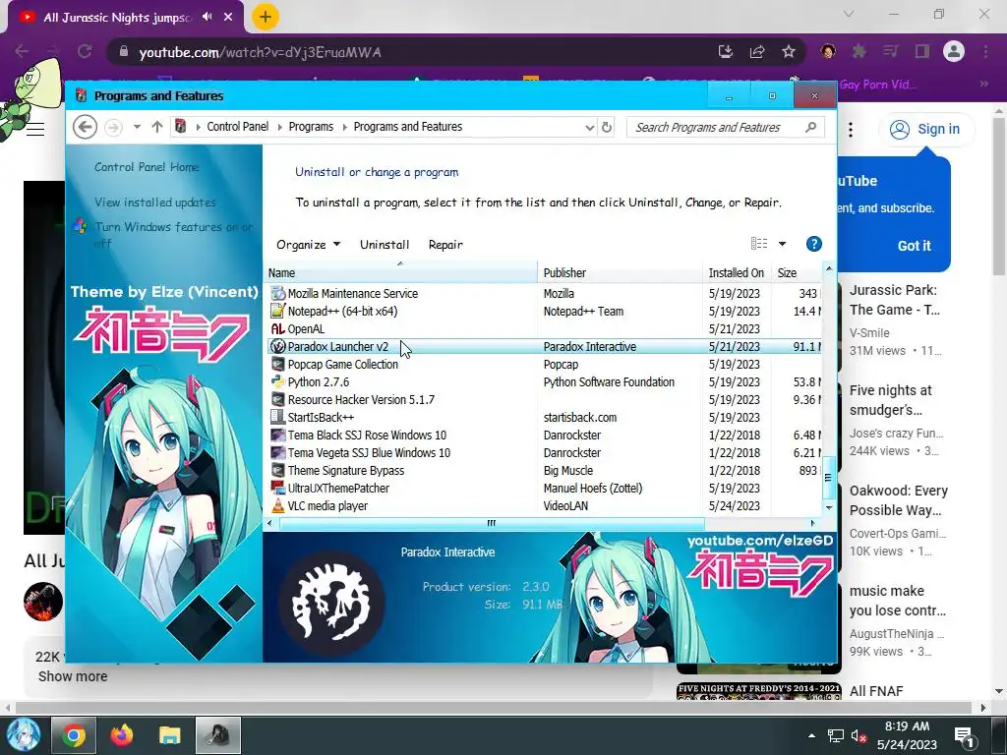Open View installed updates link
This screenshot has height=755, width=1007.
point(154,203)
